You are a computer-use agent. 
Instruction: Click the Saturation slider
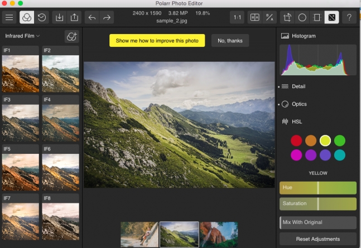317,203
